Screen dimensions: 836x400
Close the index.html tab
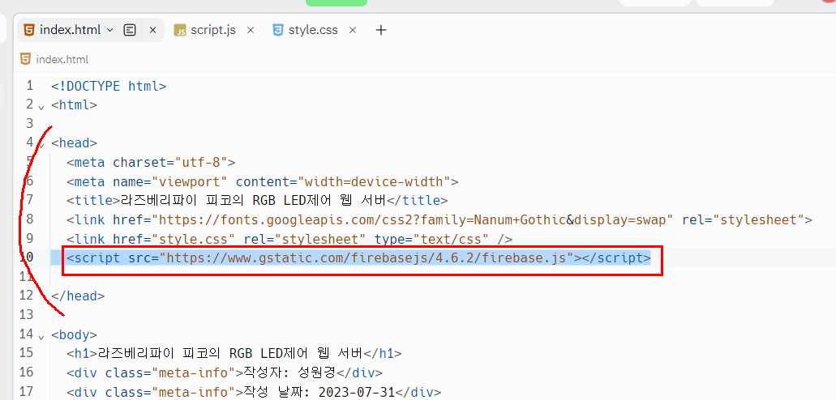tap(152, 30)
